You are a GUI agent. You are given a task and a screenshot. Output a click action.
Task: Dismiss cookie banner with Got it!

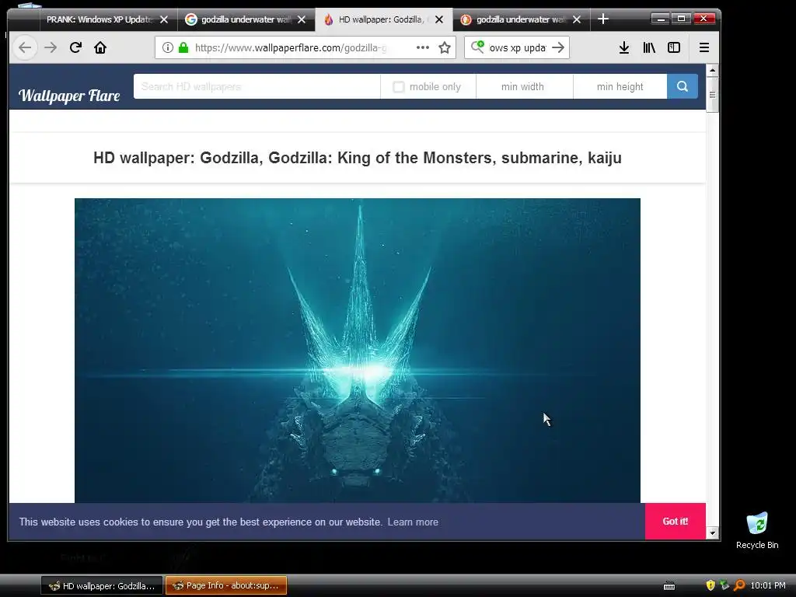(x=676, y=522)
